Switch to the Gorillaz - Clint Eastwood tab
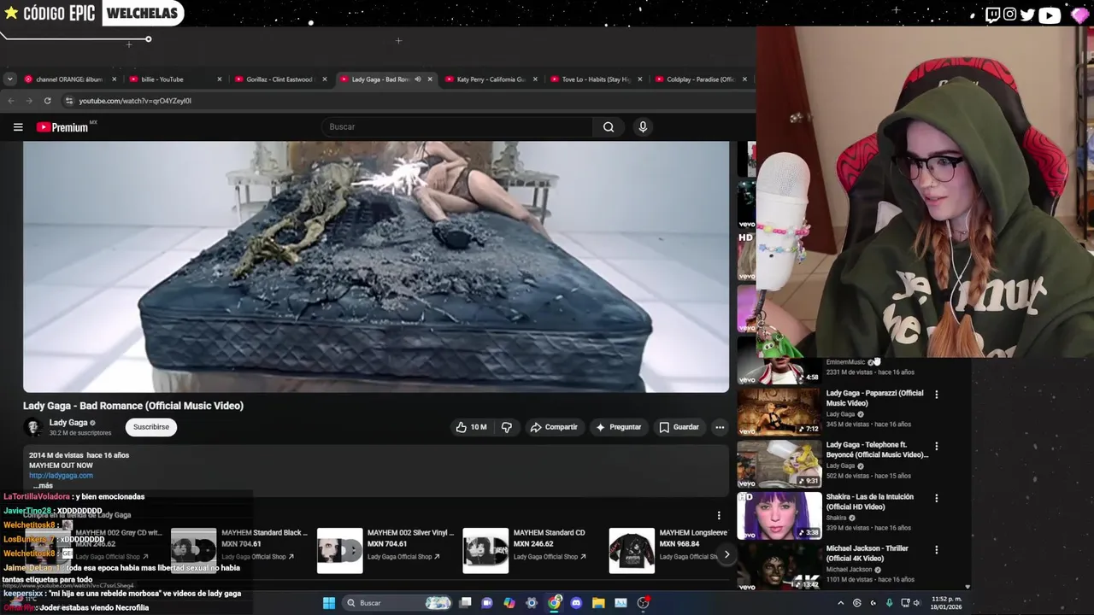 279,79
